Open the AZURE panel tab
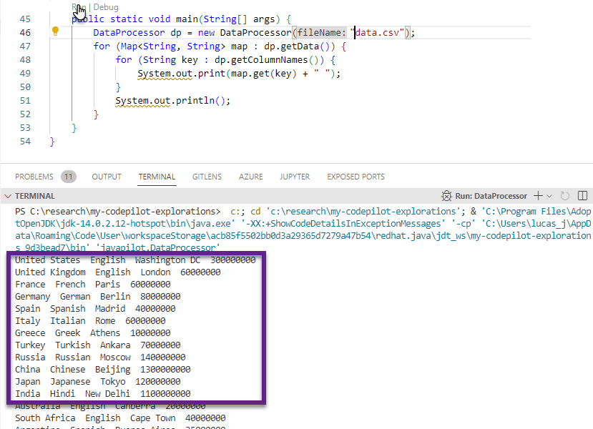The height and width of the screenshot is (429, 593). coord(251,177)
